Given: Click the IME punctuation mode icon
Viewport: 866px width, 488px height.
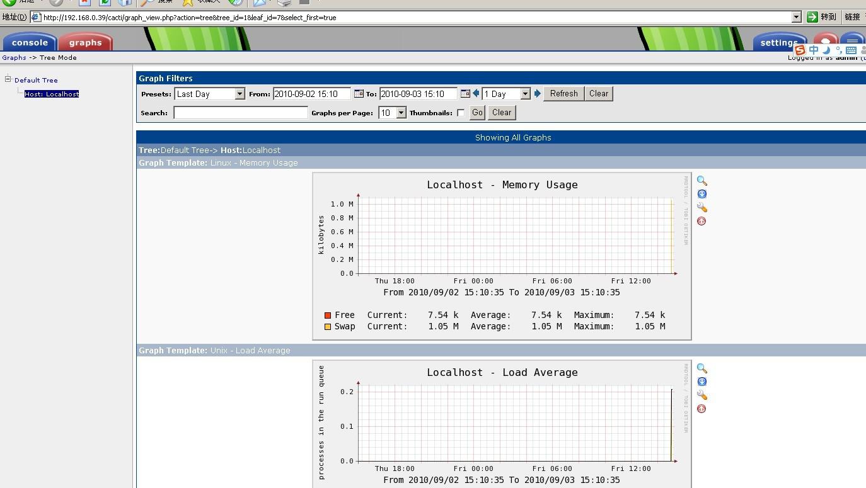Looking at the screenshot, I should point(838,50).
